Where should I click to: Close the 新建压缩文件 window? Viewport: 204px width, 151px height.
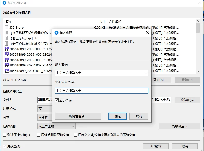[199, 3]
